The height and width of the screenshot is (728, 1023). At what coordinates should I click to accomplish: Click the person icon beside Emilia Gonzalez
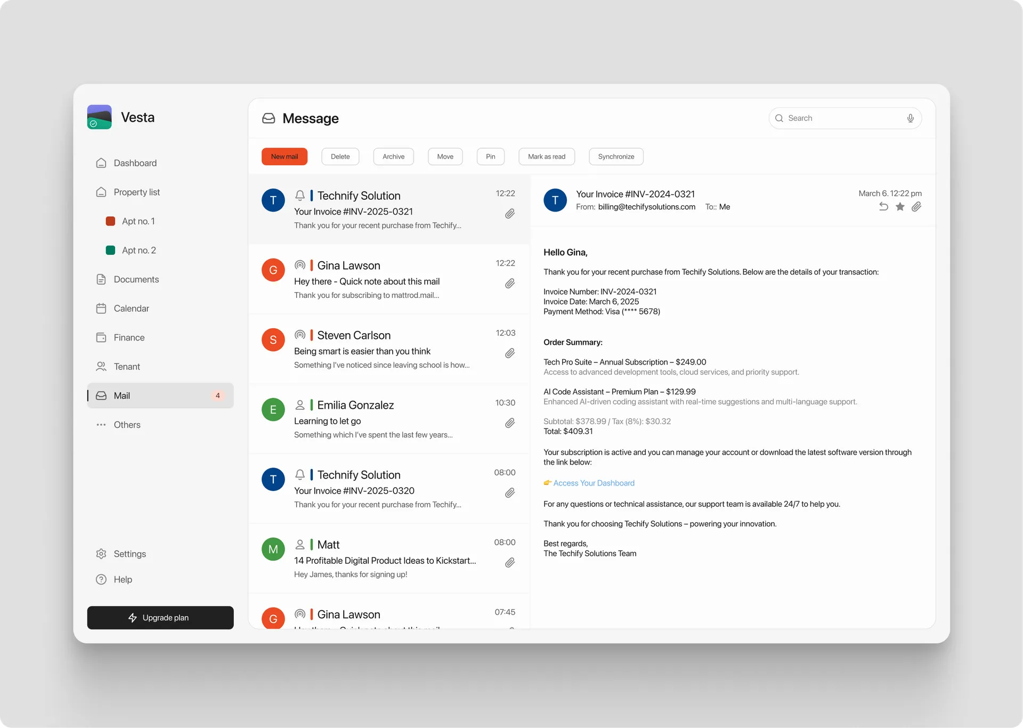click(300, 405)
